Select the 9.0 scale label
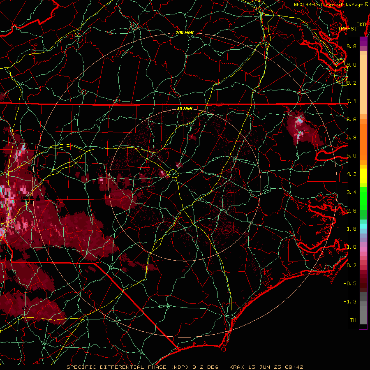370x370 pixels. [x=351, y=65]
